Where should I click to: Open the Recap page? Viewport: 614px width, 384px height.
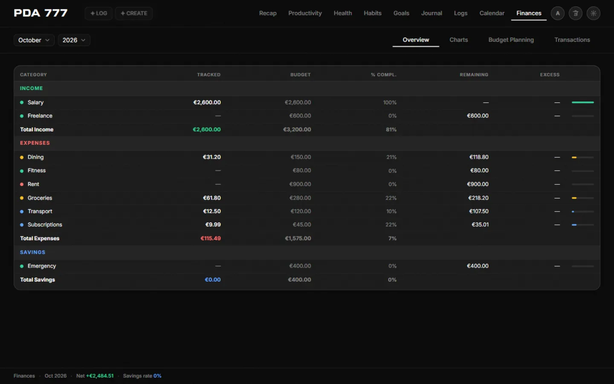268,13
